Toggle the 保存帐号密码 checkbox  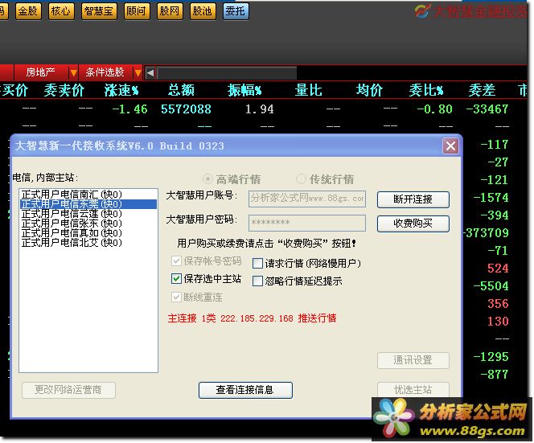(x=176, y=261)
